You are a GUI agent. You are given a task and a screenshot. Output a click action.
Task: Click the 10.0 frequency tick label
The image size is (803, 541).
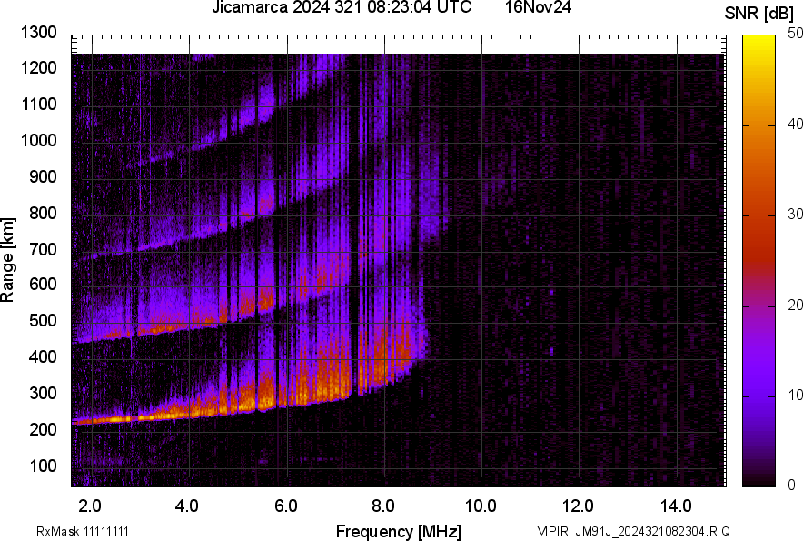[x=481, y=506]
